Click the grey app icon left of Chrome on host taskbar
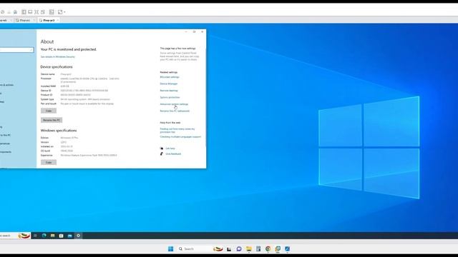Screen dimensions: 458x257 click(x=258, y=248)
